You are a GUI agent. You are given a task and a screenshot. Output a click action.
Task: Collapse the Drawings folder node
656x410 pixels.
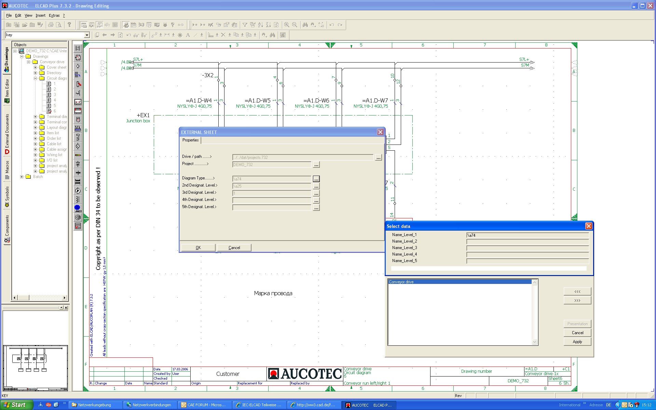[x=22, y=56]
